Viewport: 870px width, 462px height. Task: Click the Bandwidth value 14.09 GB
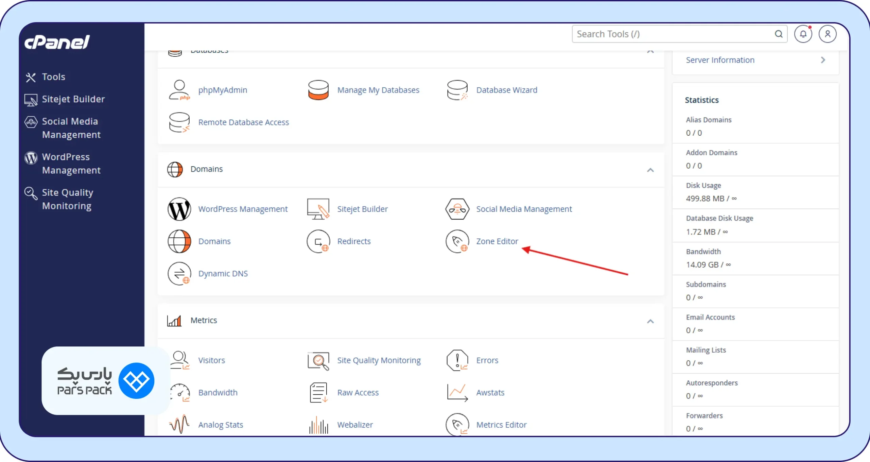pyautogui.click(x=702, y=265)
